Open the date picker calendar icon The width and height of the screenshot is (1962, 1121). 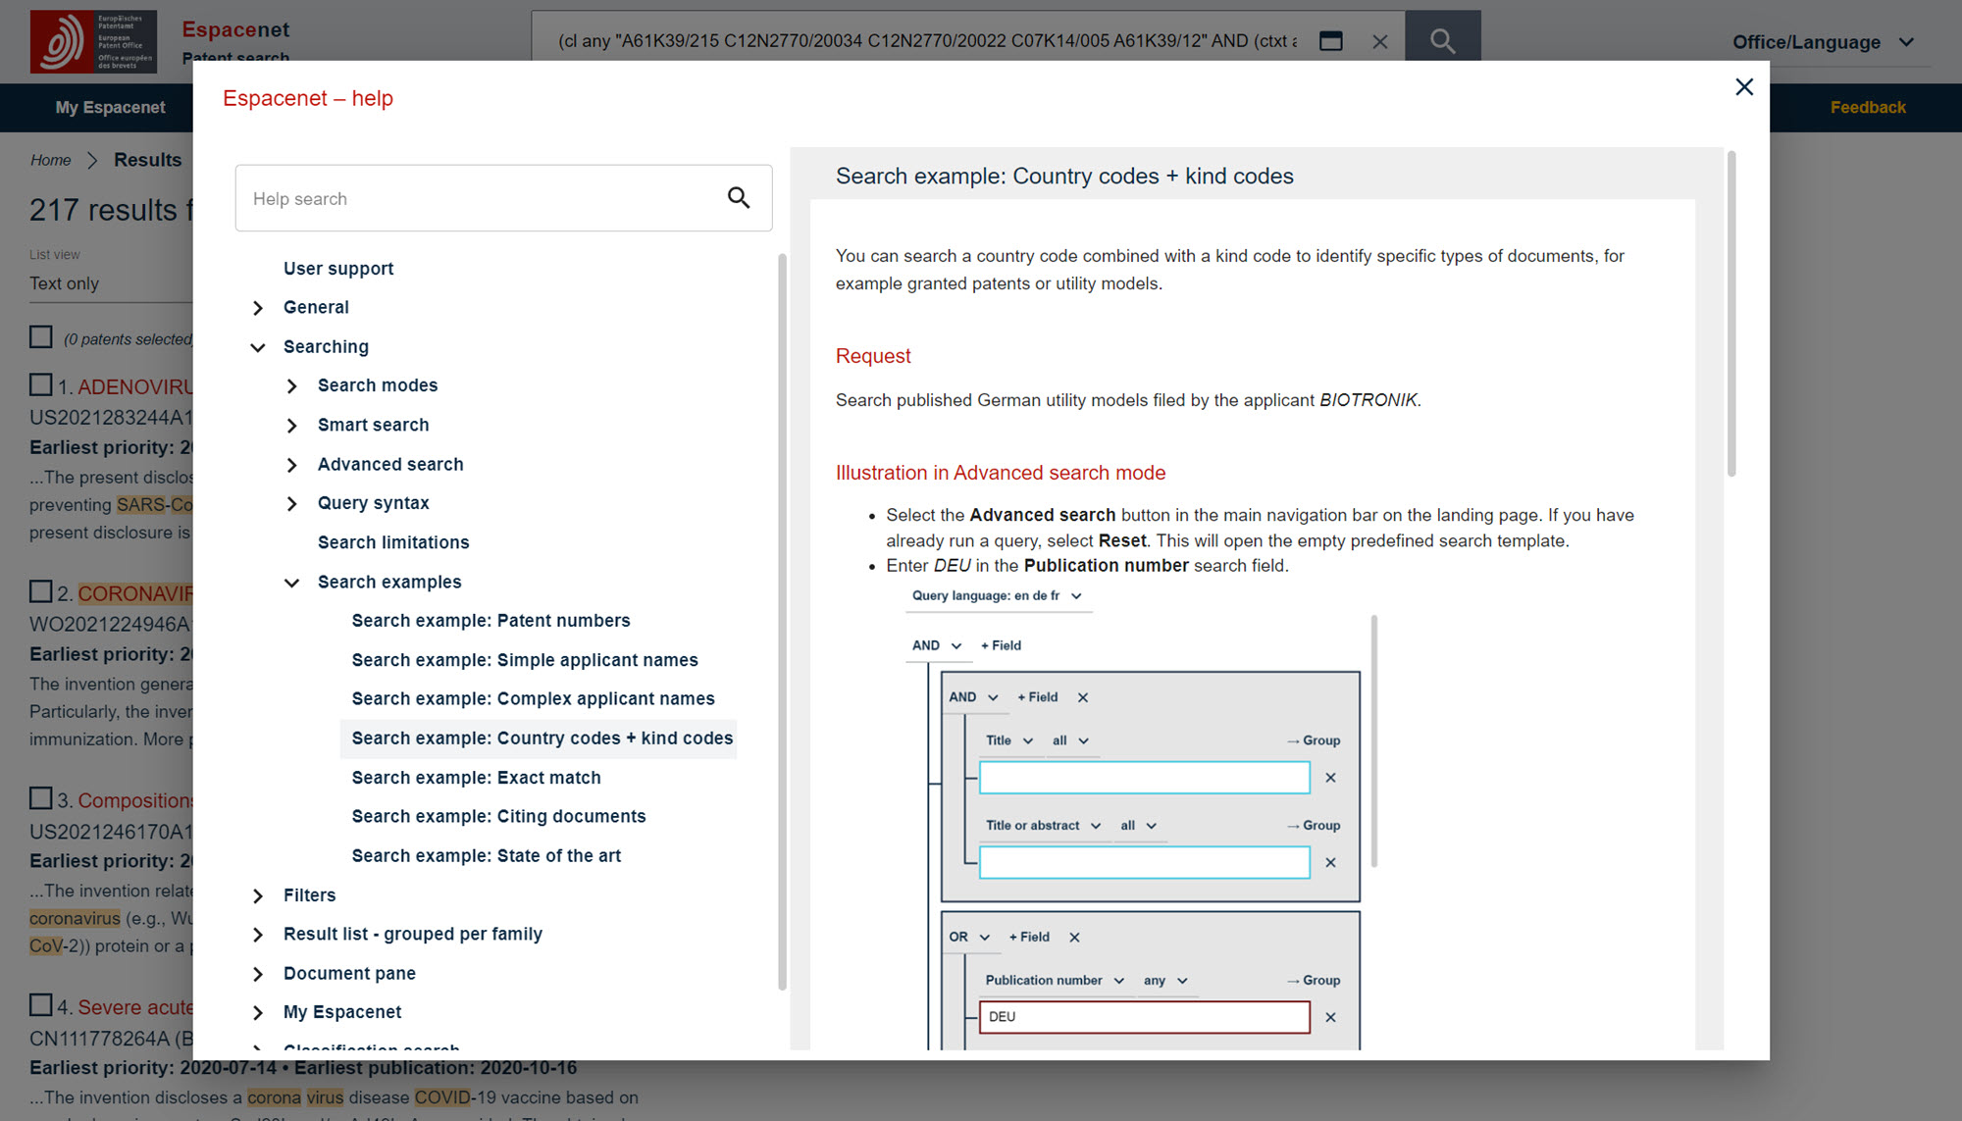coord(1330,41)
